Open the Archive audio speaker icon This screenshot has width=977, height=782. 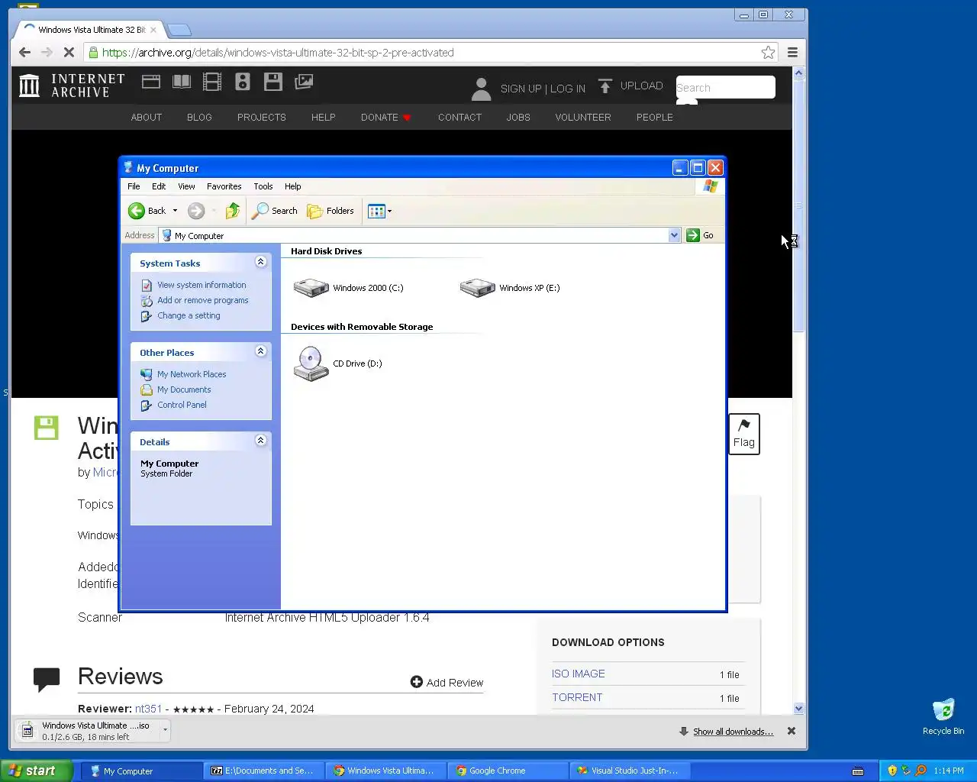click(x=243, y=82)
